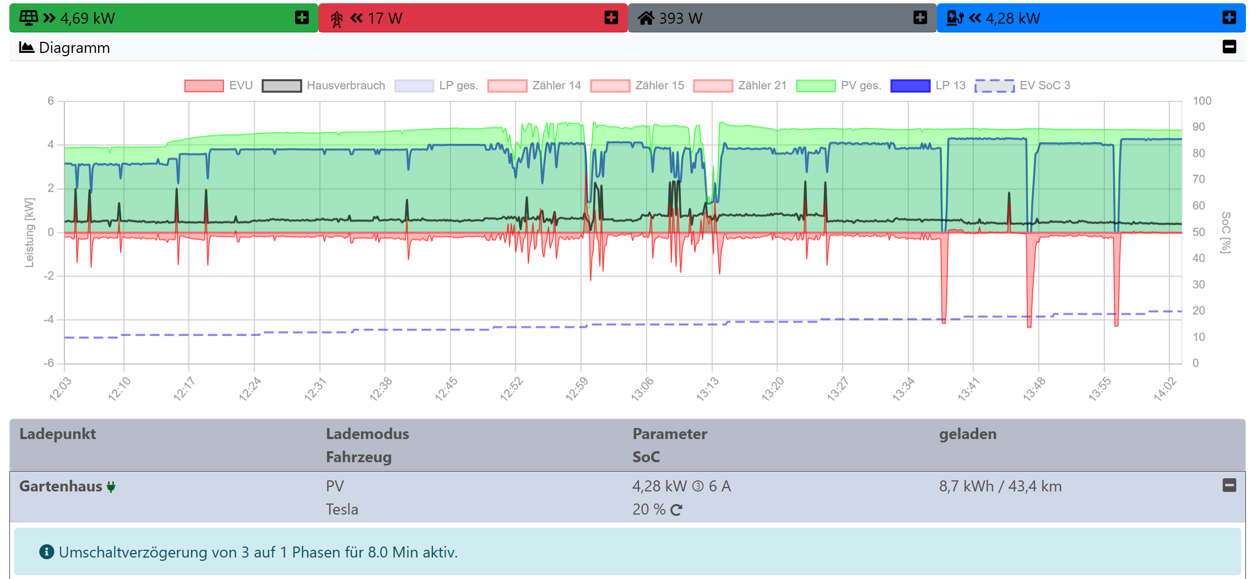1252x579 pixels.
Task: Toggle EV SoC 3 dashed legend entry
Action: click(1022, 85)
